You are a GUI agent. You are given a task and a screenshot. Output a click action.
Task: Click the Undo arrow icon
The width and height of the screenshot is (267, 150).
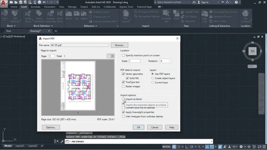click(x=44, y=2)
